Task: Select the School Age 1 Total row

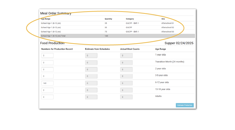Action: (x=118, y=36)
